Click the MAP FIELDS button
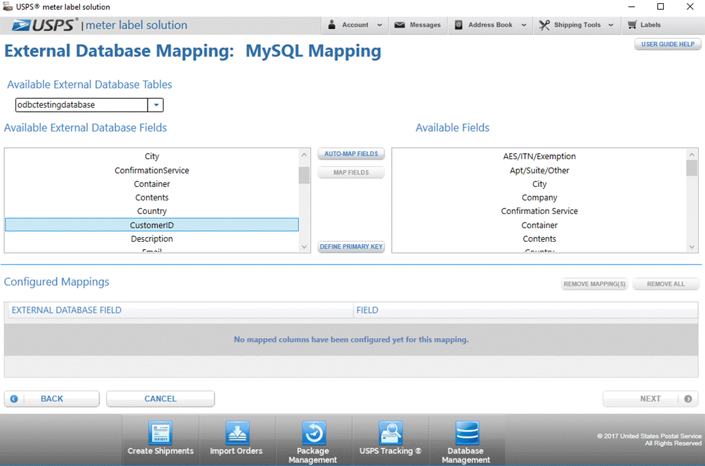Screen dimensions: 705x466 click(x=351, y=172)
